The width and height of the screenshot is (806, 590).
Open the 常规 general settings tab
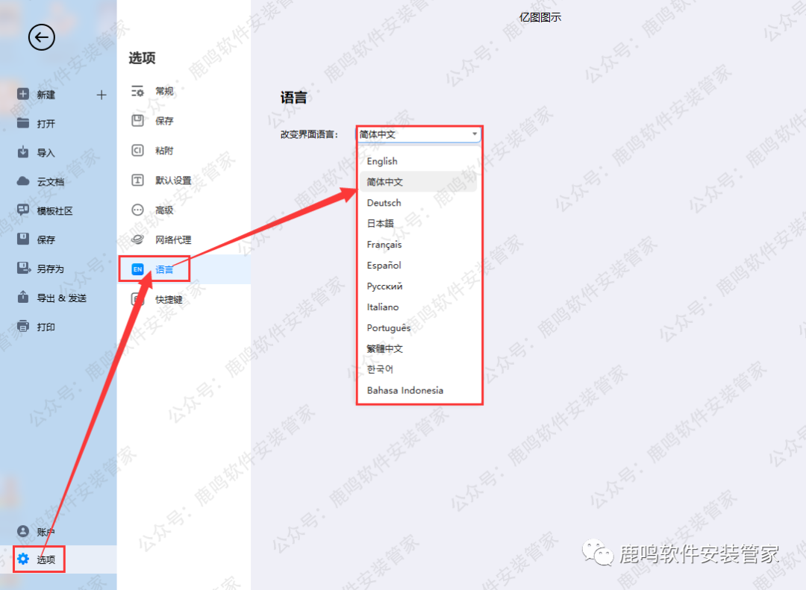(164, 91)
